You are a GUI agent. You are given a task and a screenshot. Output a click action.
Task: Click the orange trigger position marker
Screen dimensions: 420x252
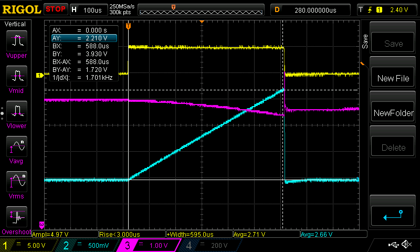pos(128,26)
